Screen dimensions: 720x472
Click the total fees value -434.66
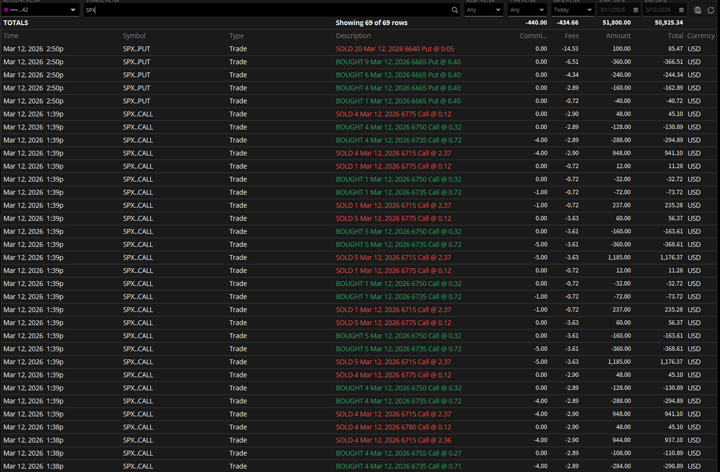pyautogui.click(x=568, y=23)
